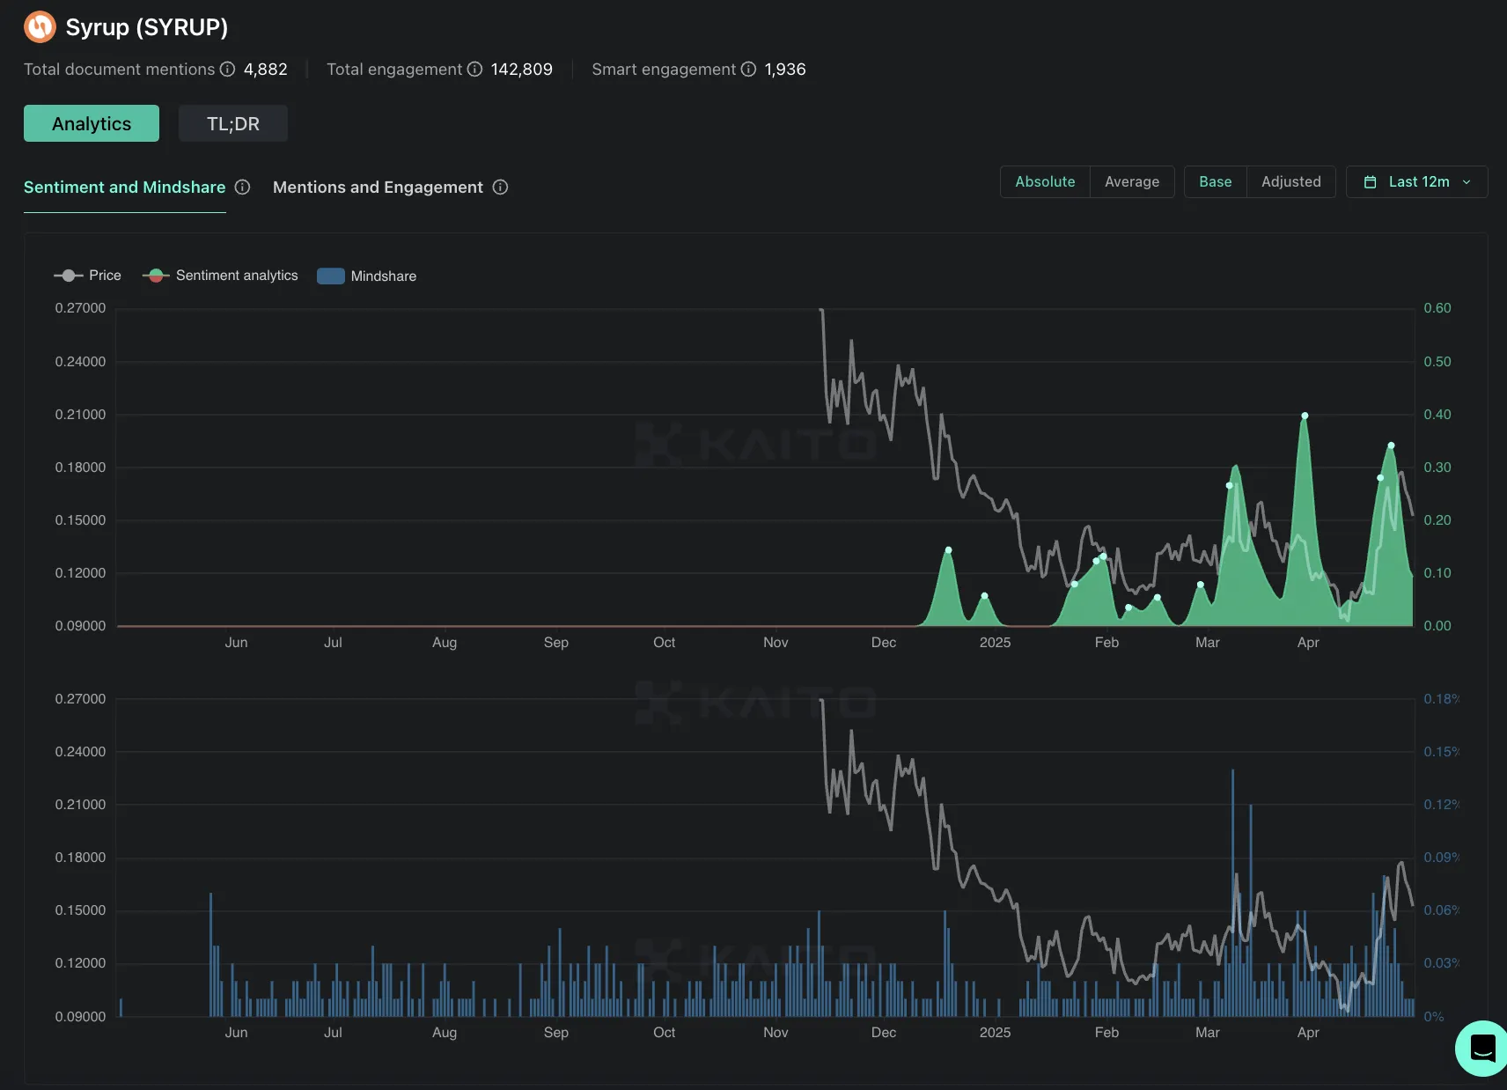Click the calendar icon in date range selector
Image resolution: width=1507 pixels, height=1090 pixels.
(1370, 181)
